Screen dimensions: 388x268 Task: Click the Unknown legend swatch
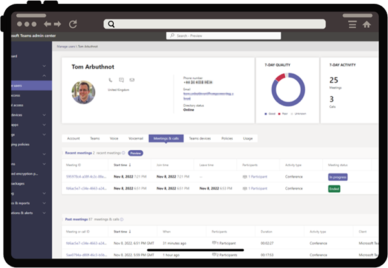point(292,114)
